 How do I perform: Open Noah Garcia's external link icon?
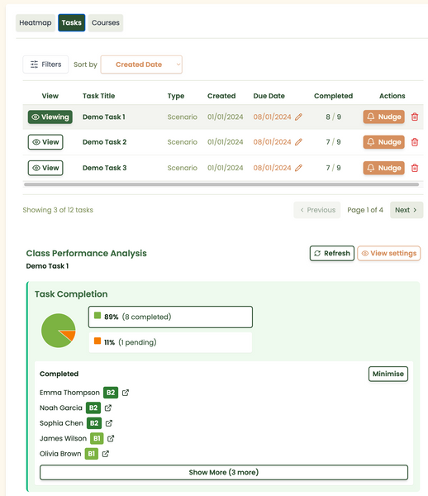(x=108, y=408)
